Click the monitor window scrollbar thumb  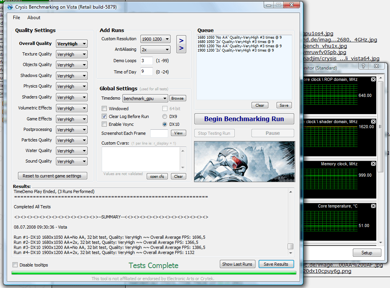pos(381,127)
